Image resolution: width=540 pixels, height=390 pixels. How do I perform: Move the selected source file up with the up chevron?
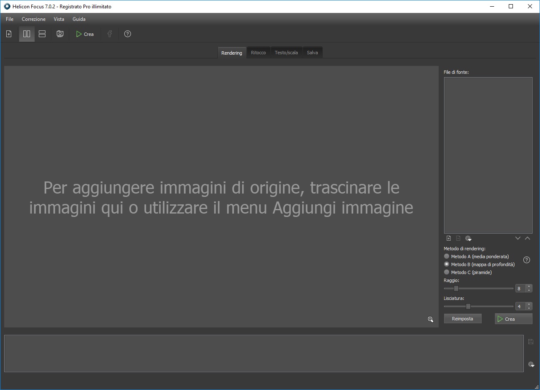click(x=527, y=238)
